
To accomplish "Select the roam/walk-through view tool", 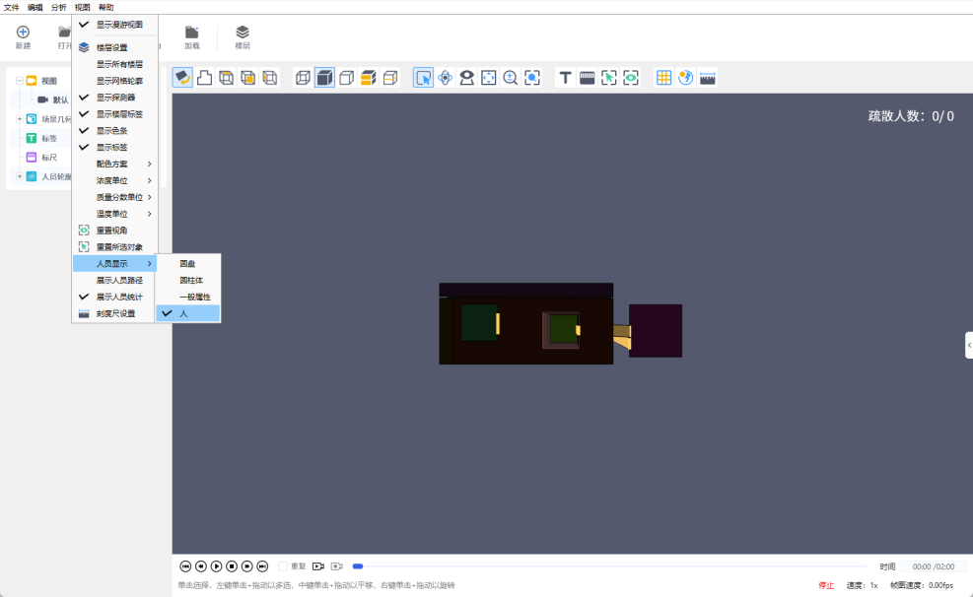I will (466, 78).
